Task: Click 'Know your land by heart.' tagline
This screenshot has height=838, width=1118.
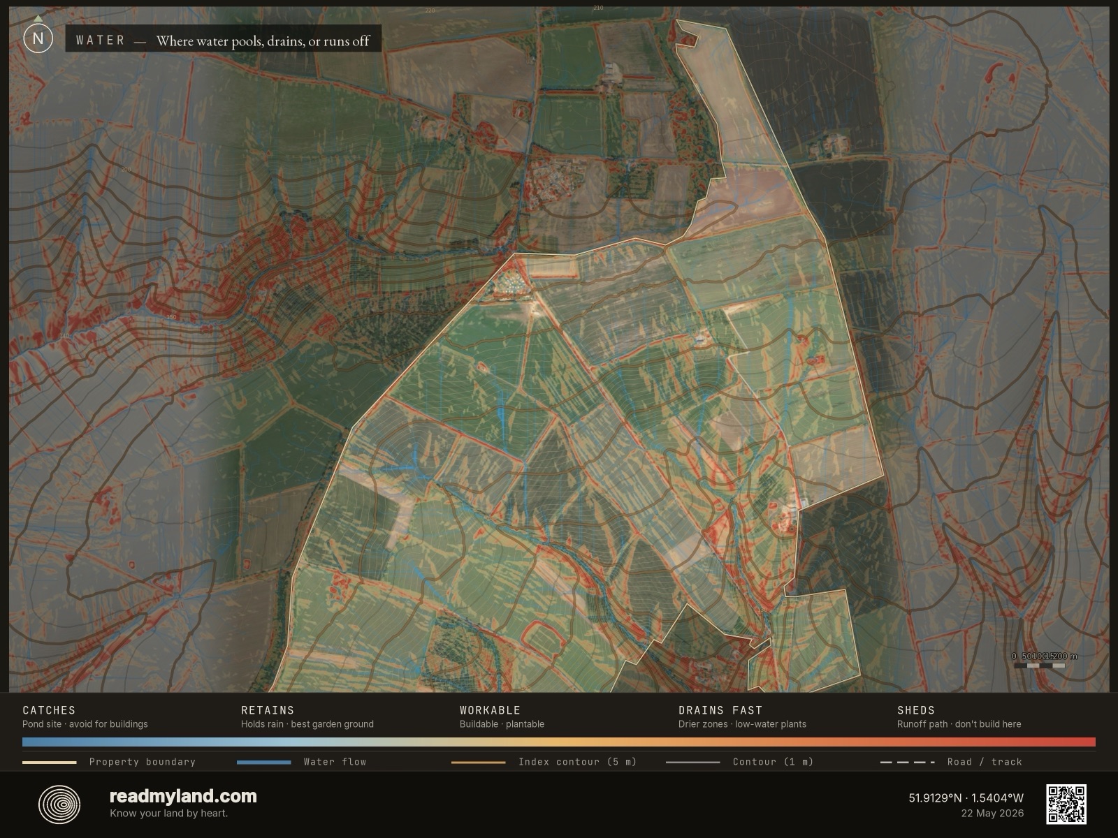Action: pyautogui.click(x=168, y=813)
